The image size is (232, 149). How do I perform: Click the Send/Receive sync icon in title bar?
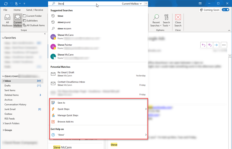click(6, 3)
